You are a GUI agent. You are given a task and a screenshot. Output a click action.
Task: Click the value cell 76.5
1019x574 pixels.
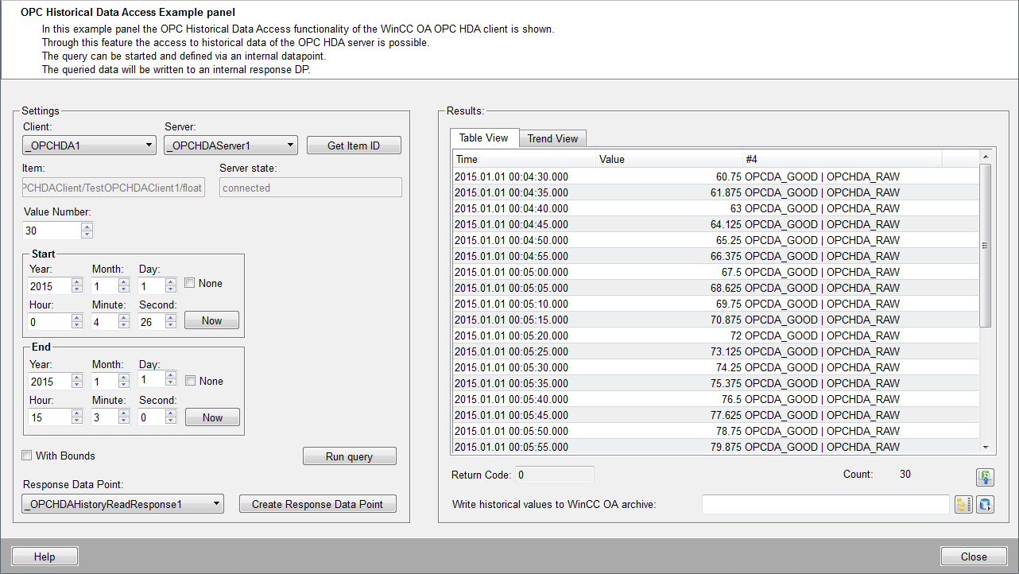pos(669,399)
